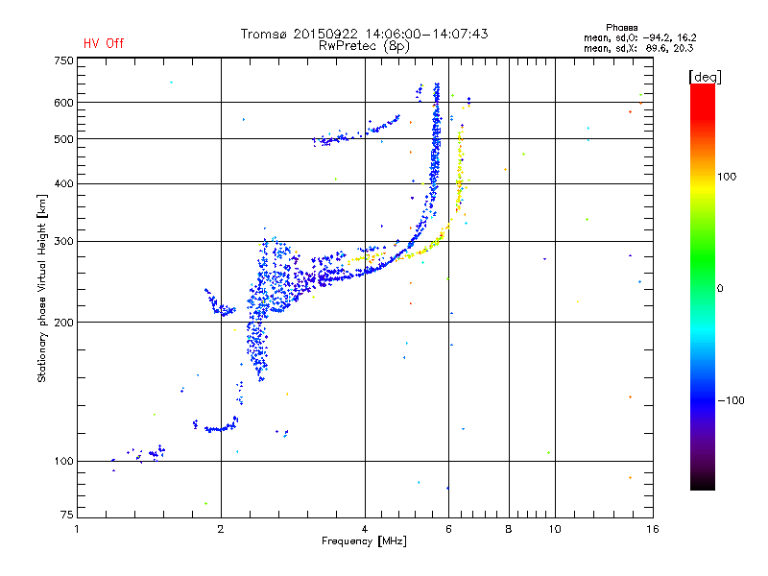The image size is (768, 576).
Task: Click the "mean, sd,X: 89.6, 20.3" line
Action: (638, 48)
